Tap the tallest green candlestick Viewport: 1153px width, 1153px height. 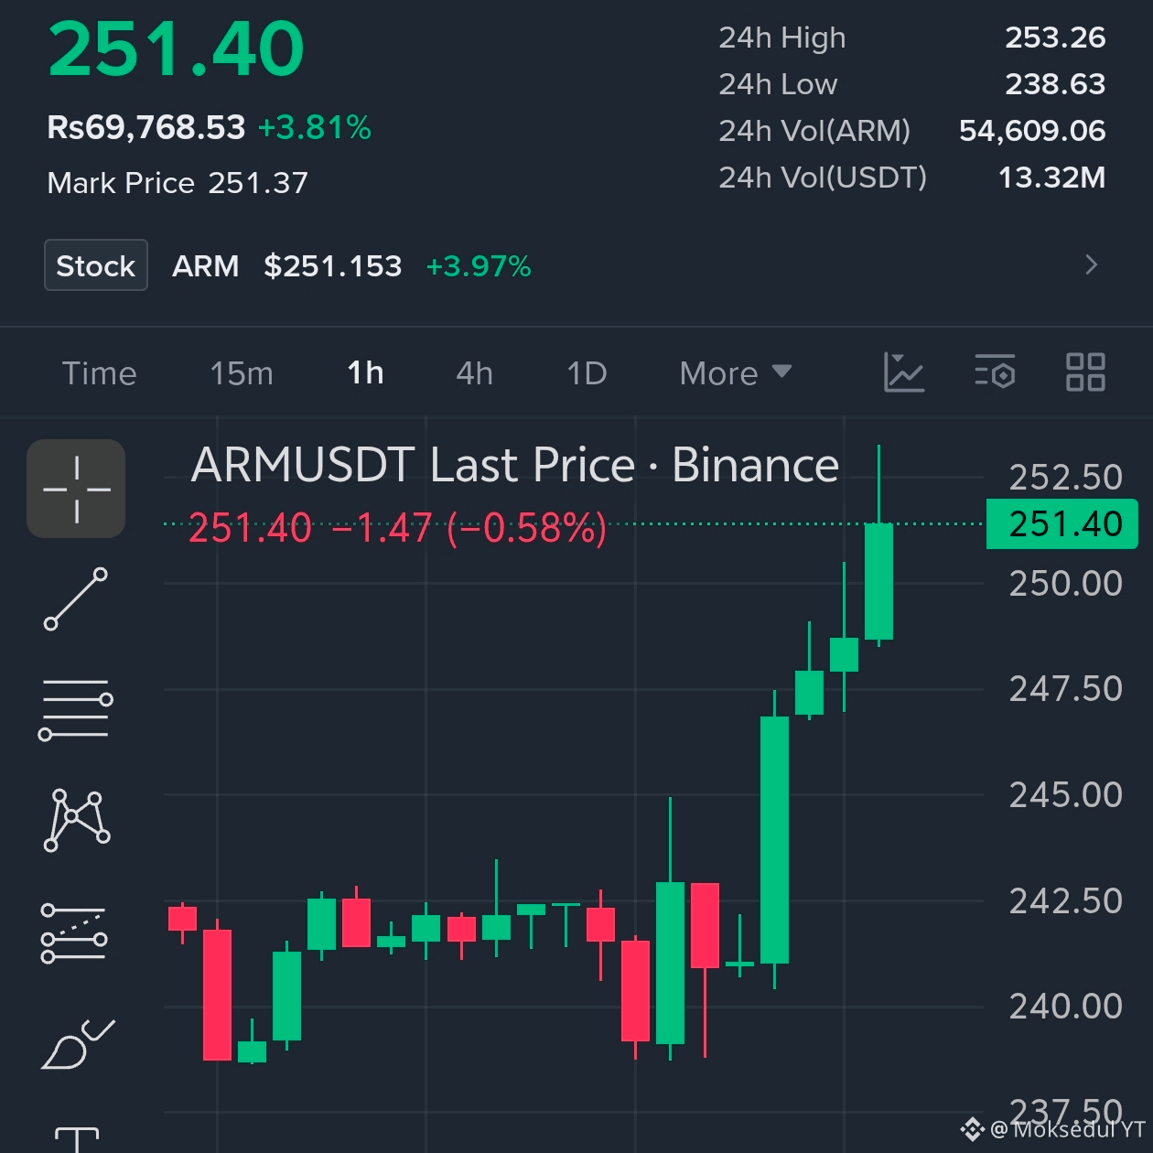click(774, 839)
